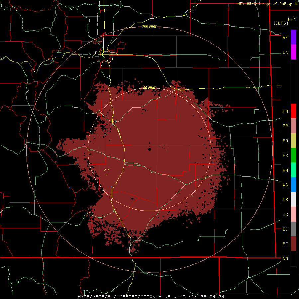This screenshot has width=299, height=299.
Task: Click the "KPUX" station identifier
Action: [x=171, y=297]
